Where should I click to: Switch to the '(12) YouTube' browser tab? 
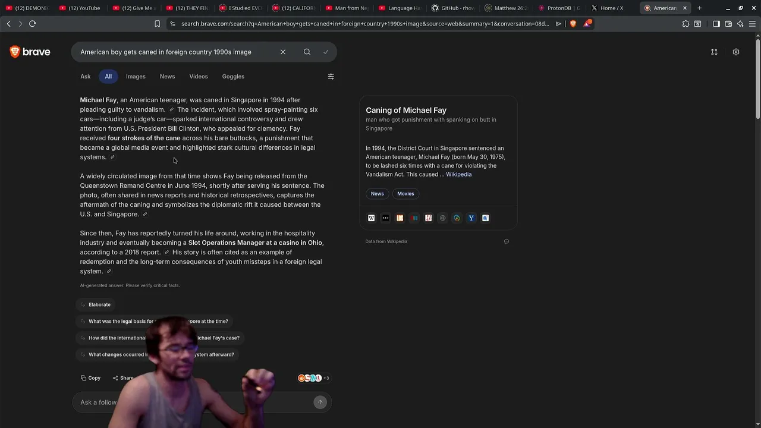tap(80, 8)
